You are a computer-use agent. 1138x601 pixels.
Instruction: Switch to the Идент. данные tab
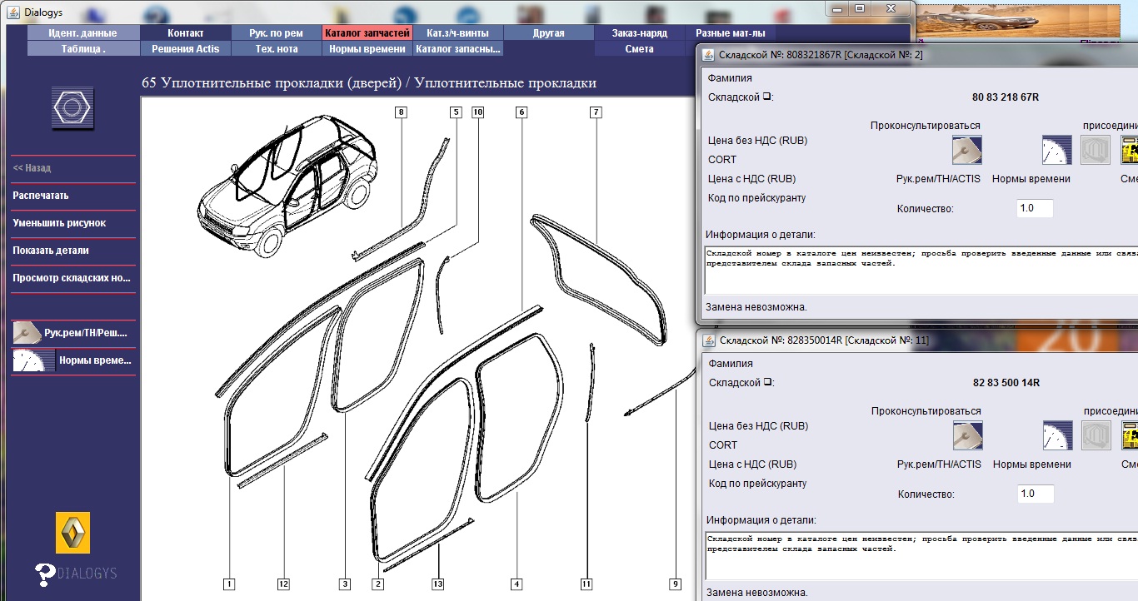click(83, 33)
